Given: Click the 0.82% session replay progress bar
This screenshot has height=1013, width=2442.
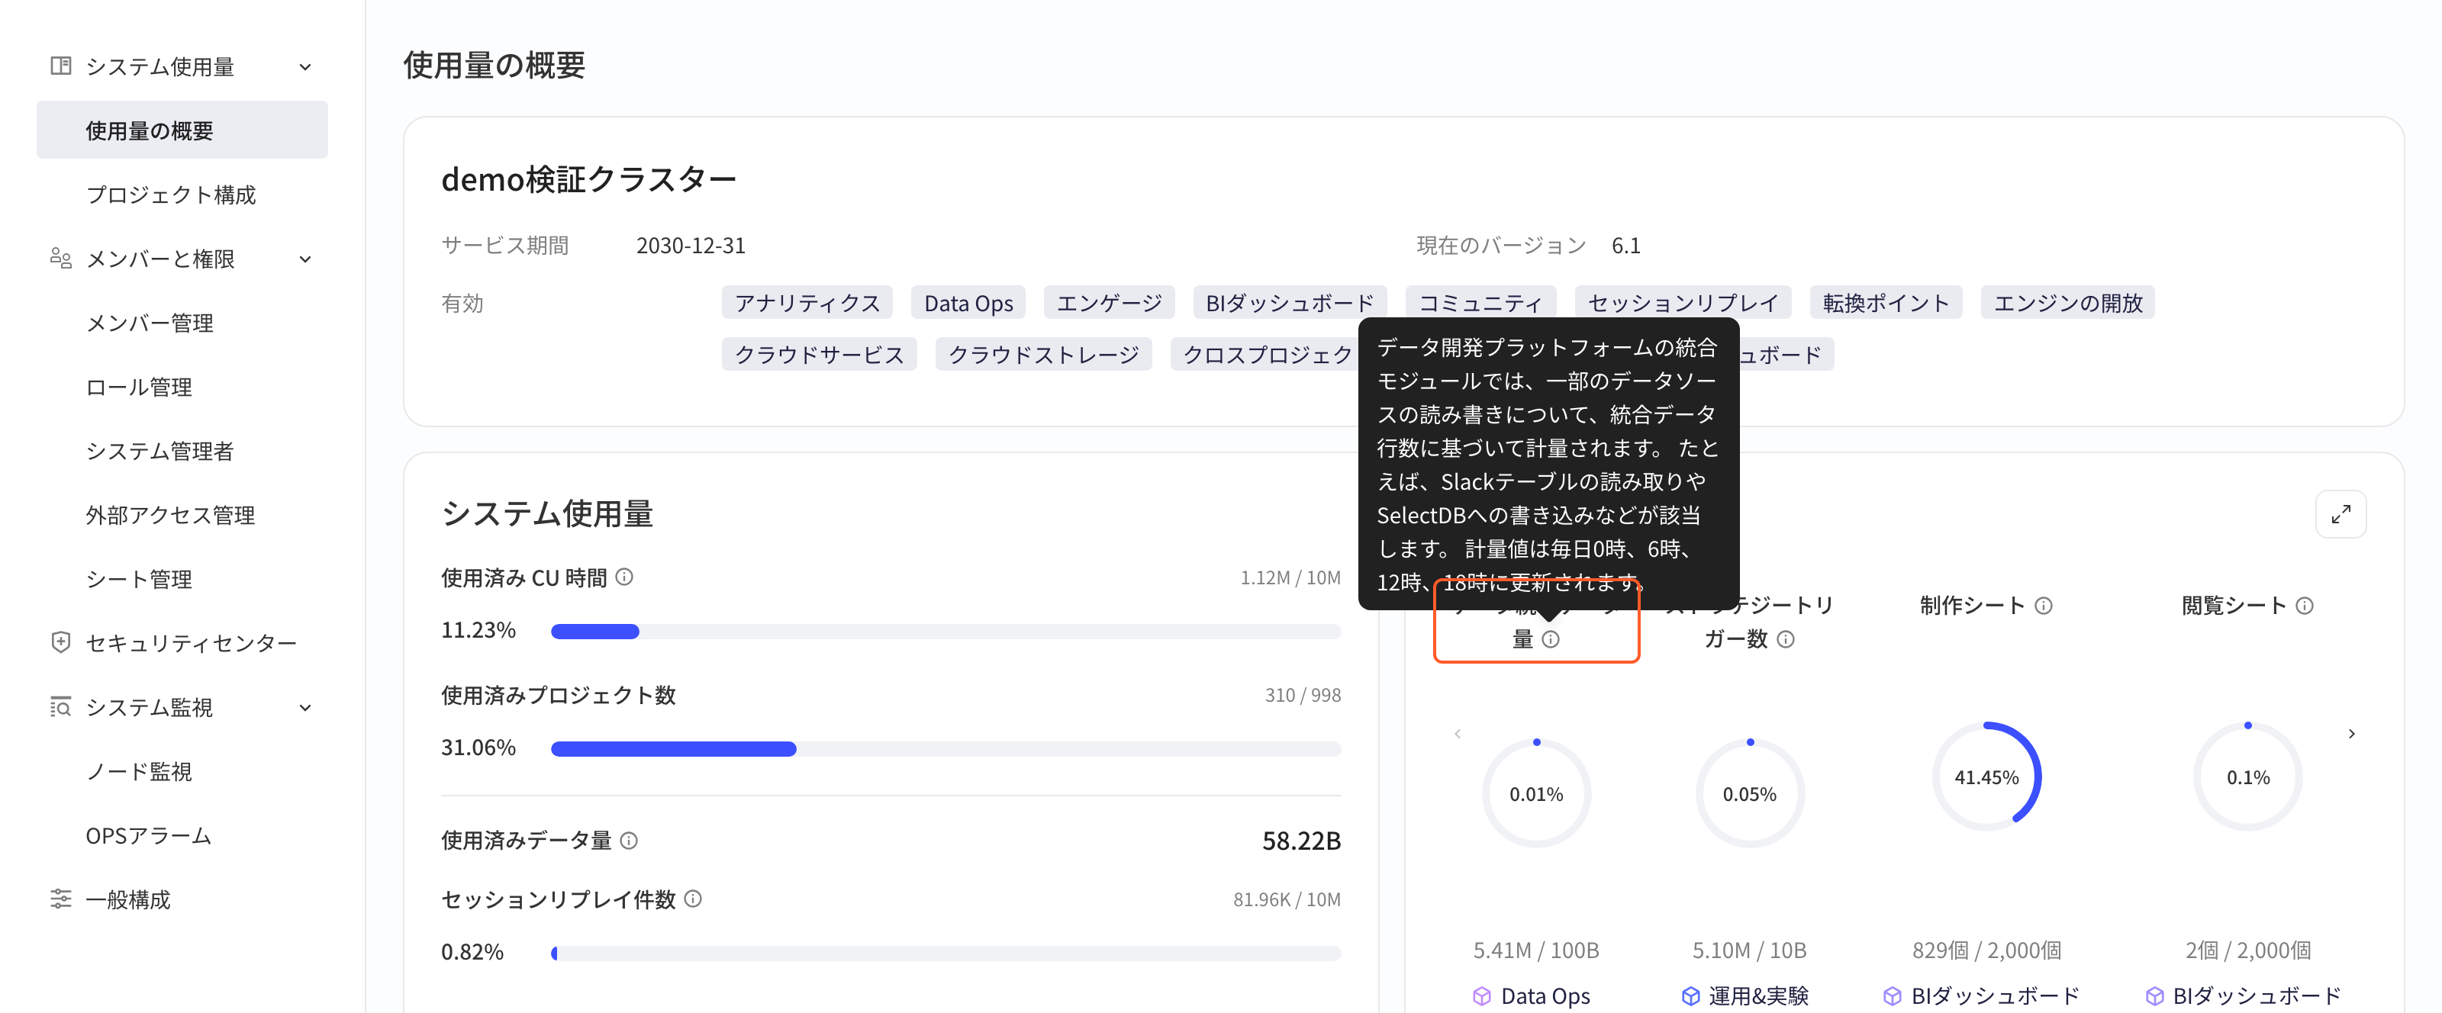Looking at the screenshot, I should [x=946, y=952].
